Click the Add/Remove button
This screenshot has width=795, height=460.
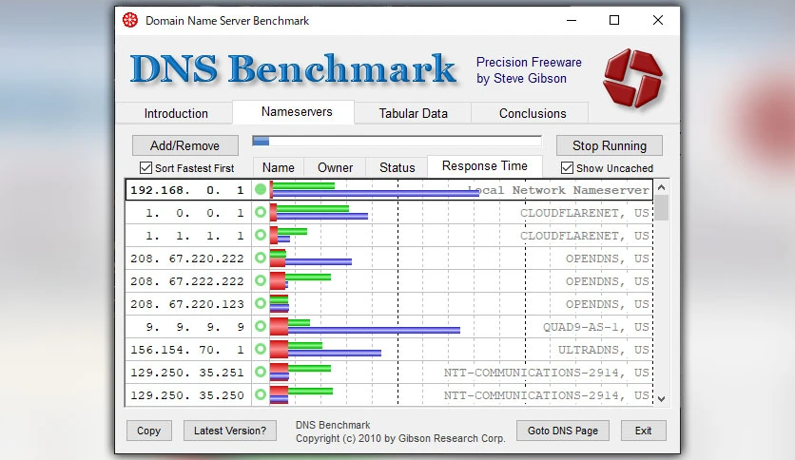point(185,145)
